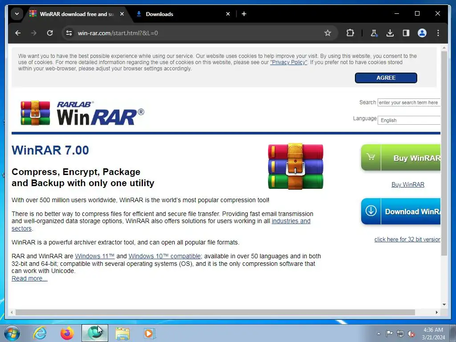Click the large WinRAR books image
This screenshot has width=456, height=342.
click(x=296, y=167)
